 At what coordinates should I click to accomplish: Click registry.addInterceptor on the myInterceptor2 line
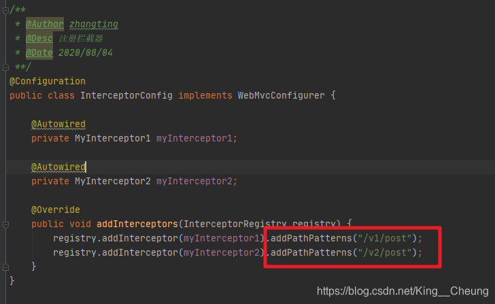(116, 252)
